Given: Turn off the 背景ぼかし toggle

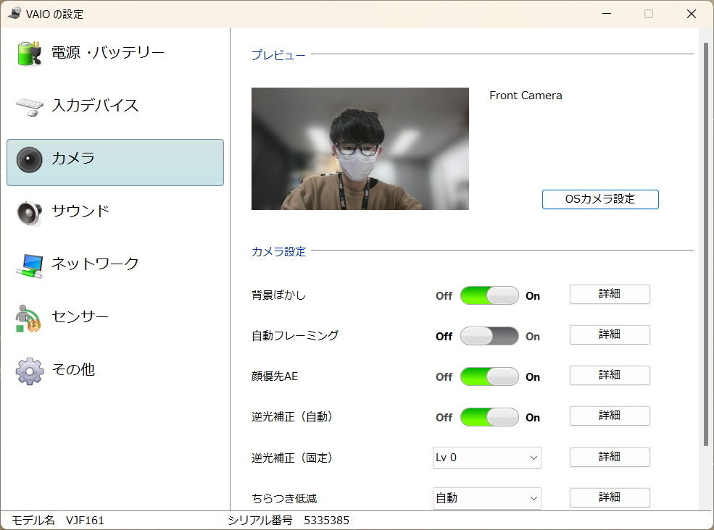Looking at the screenshot, I should (489, 295).
